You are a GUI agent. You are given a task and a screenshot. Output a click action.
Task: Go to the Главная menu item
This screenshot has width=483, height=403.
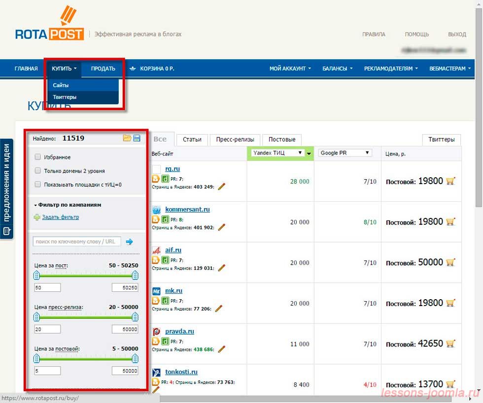pos(26,68)
